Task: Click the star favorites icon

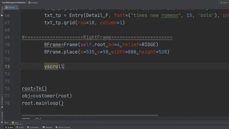Action: [x=2, y=122]
